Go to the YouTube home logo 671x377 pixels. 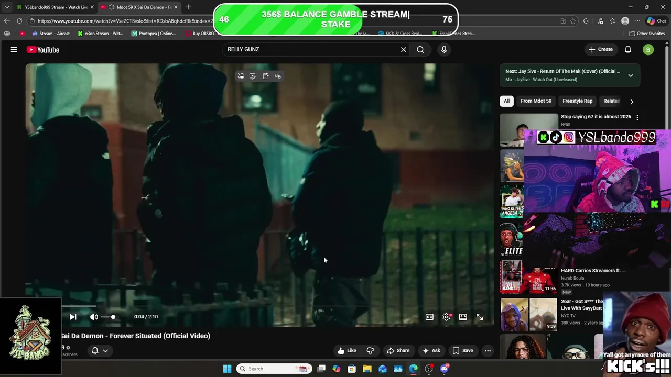(42, 50)
